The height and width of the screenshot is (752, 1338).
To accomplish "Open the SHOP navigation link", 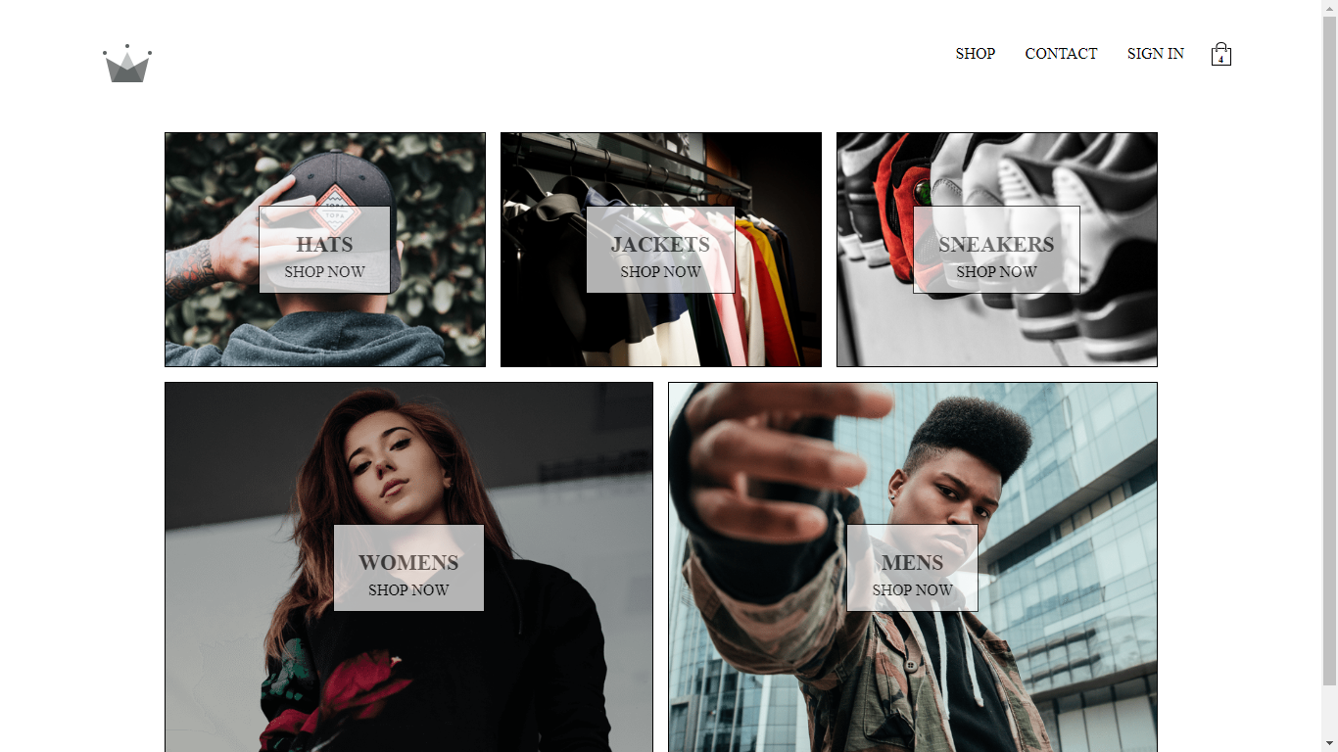I will tap(976, 54).
